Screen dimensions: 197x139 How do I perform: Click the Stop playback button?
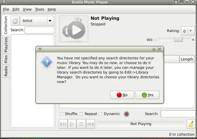[81, 124]
